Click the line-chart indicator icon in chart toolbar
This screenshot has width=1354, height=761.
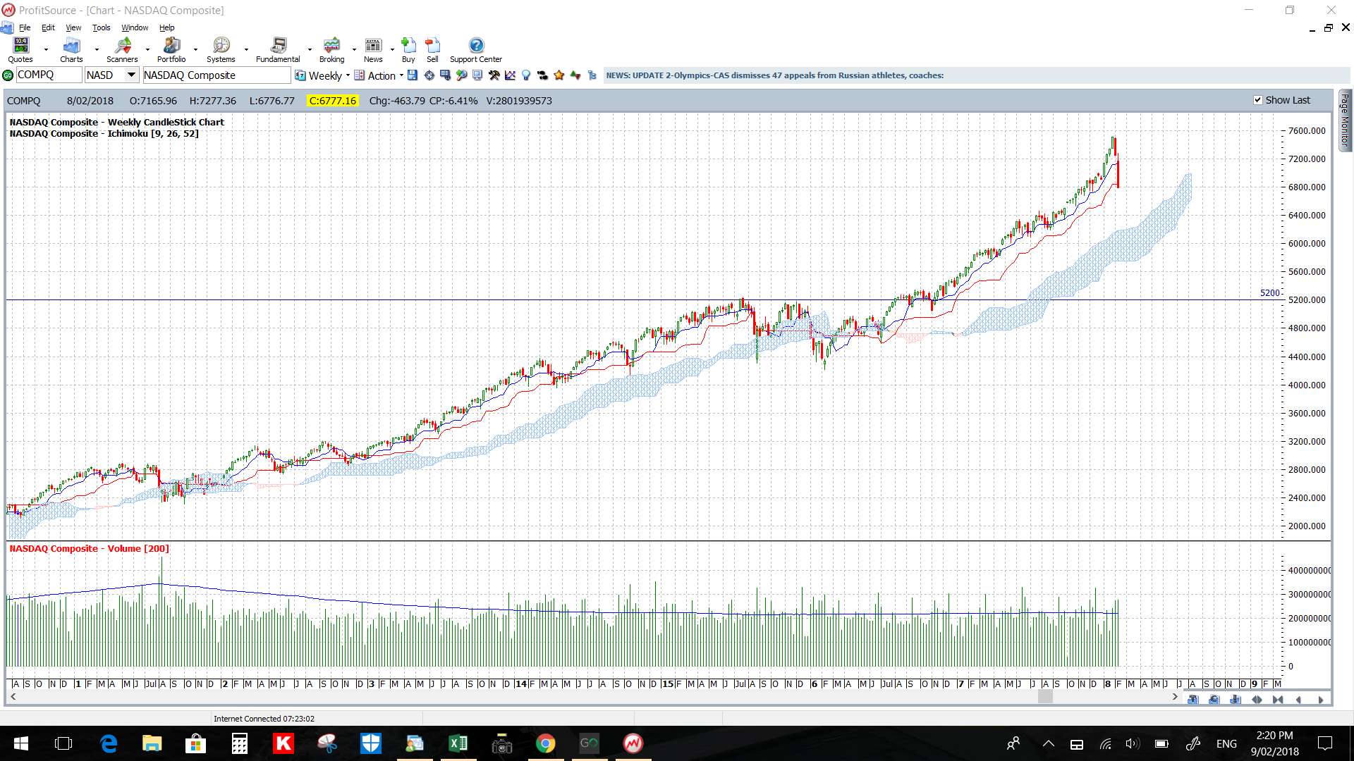pos(510,75)
